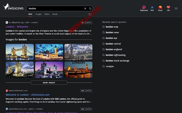
Task: Preview the britannica.com result
Action: [x=86, y=109]
